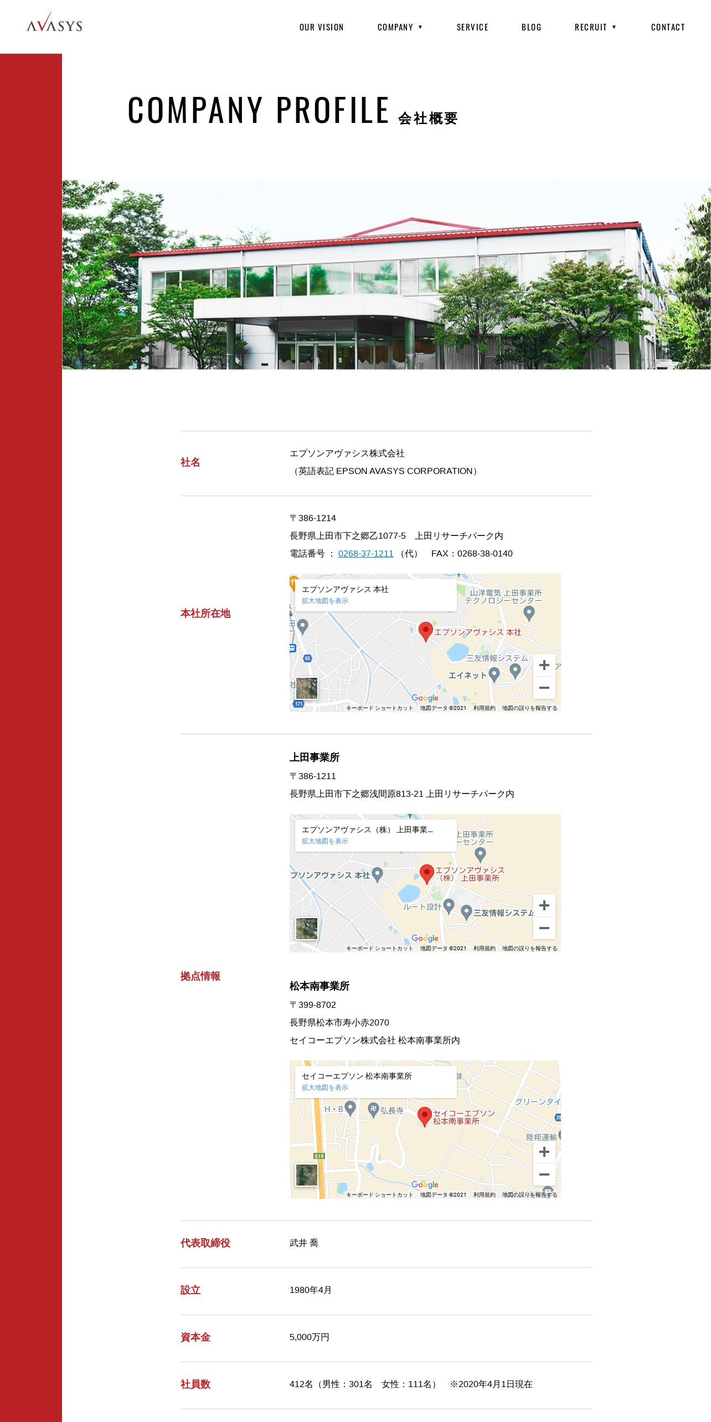Click the 社名 row label
Image resolution: width=711 pixels, height=1422 pixels.
coord(190,462)
